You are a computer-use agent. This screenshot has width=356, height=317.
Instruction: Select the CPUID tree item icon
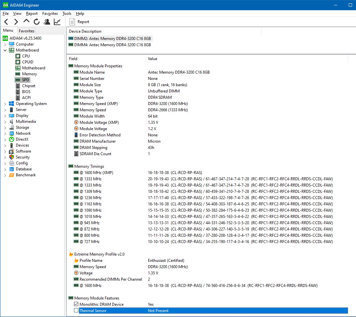pos(18,62)
